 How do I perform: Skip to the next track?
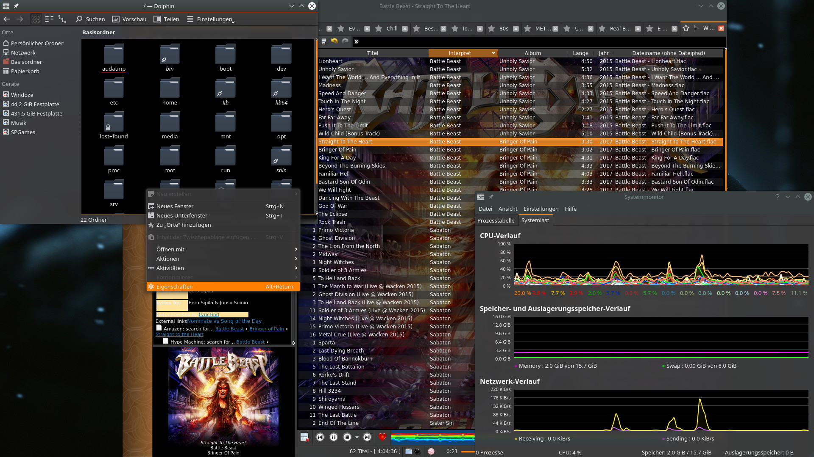click(x=367, y=437)
